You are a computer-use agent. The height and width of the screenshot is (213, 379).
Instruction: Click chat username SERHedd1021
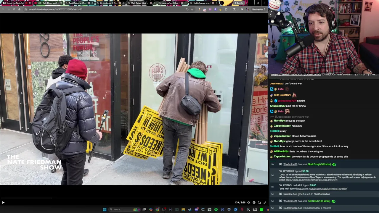point(282,95)
